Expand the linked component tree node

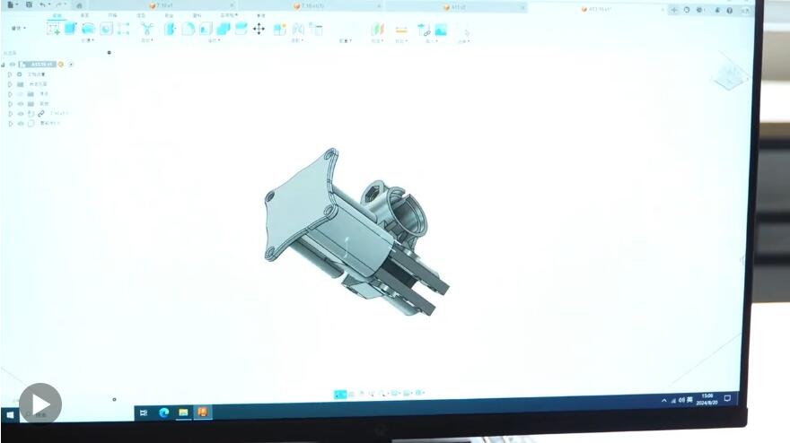tap(10, 114)
